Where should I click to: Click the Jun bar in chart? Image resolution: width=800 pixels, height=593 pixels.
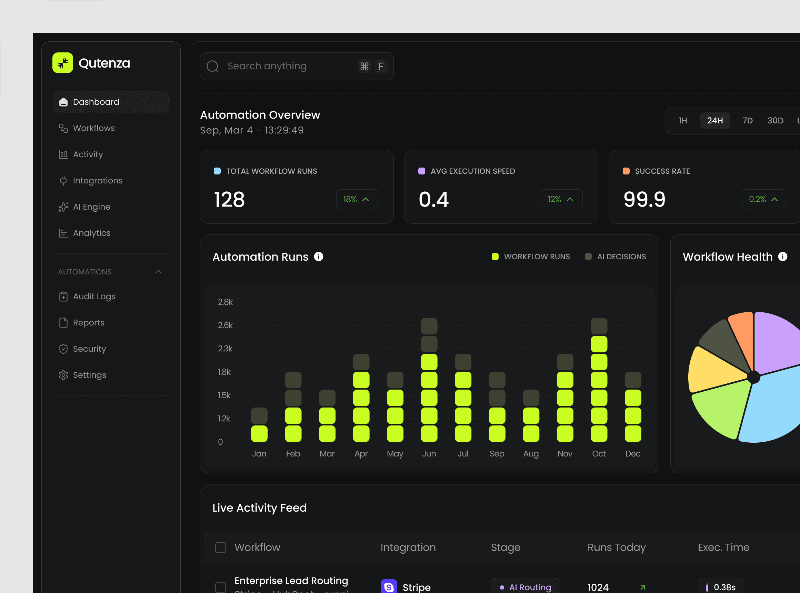pyautogui.click(x=429, y=380)
